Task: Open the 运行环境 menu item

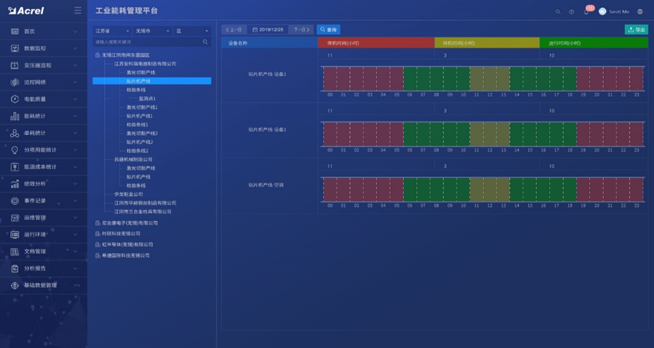Action: coord(44,234)
